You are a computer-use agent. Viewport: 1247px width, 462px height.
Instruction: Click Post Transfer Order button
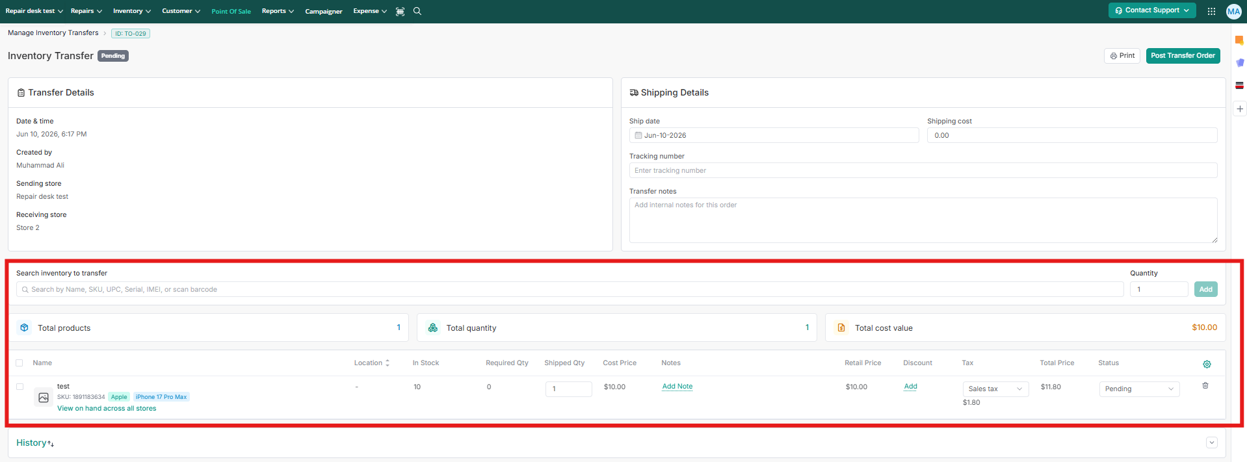pyautogui.click(x=1183, y=56)
